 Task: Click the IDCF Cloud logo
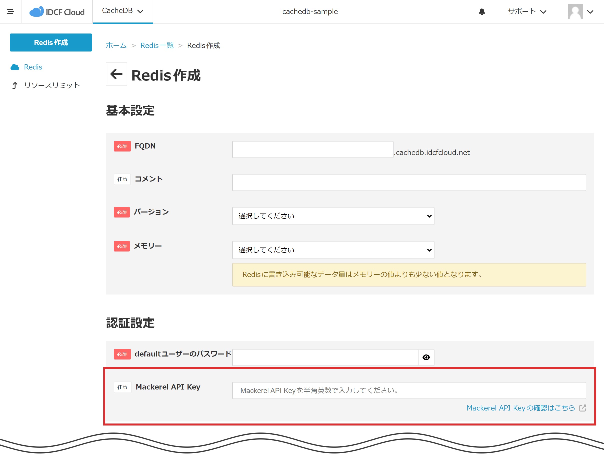[57, 11]
